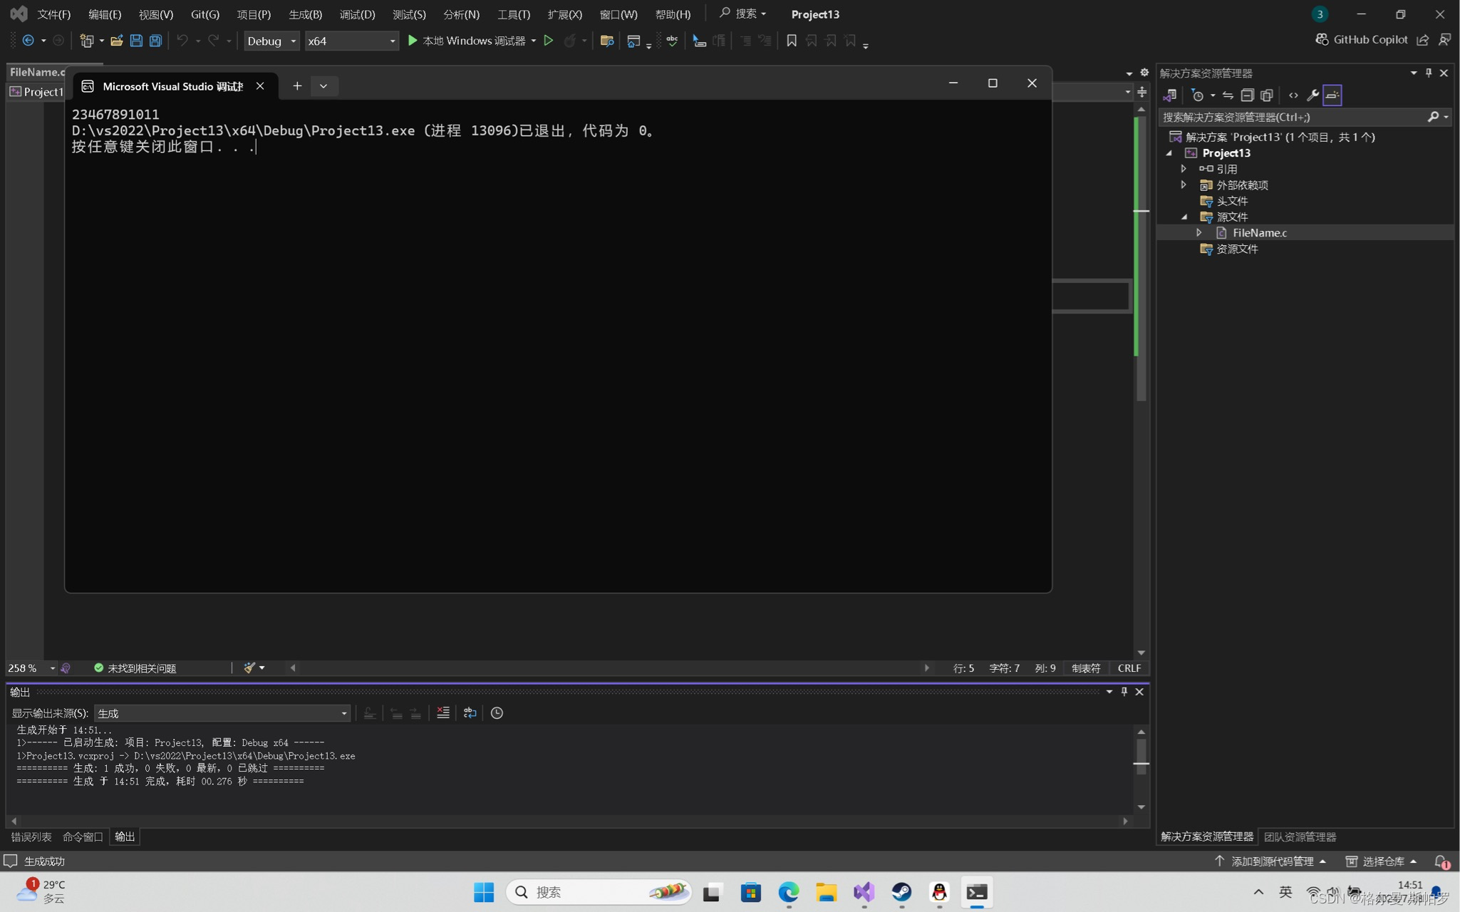Switch to the 错误列表 tab

31,836
